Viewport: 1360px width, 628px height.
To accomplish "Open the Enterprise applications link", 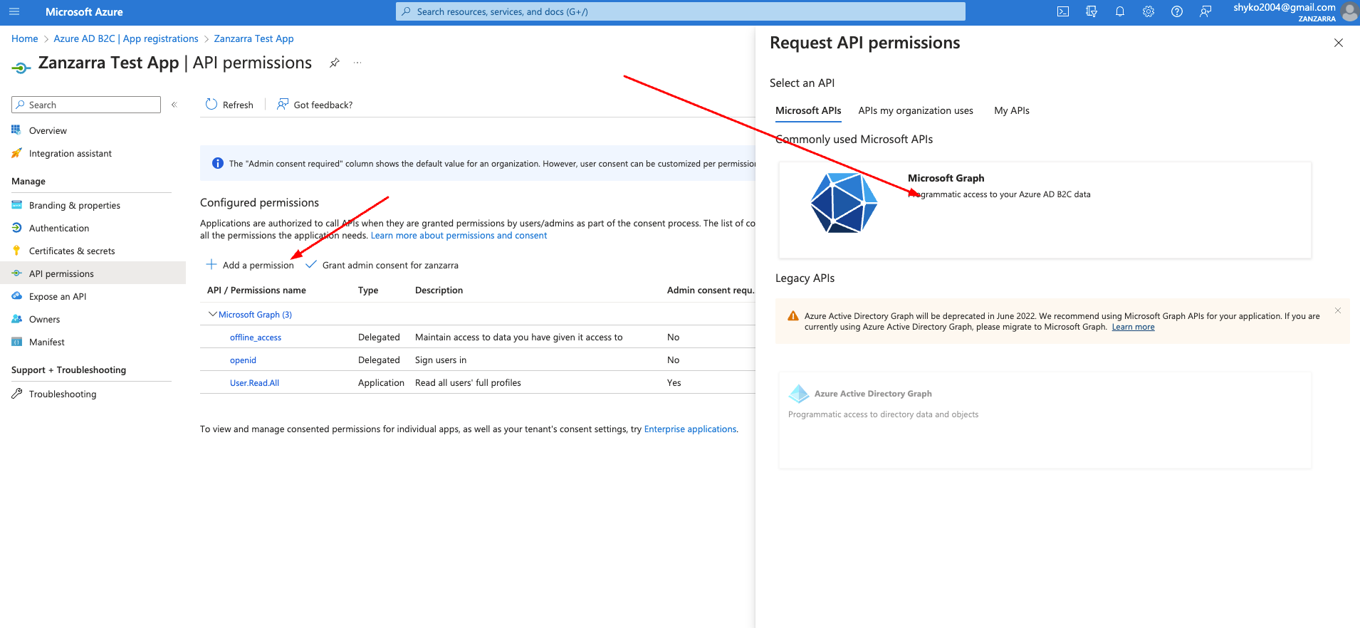I will coord(690,429).
